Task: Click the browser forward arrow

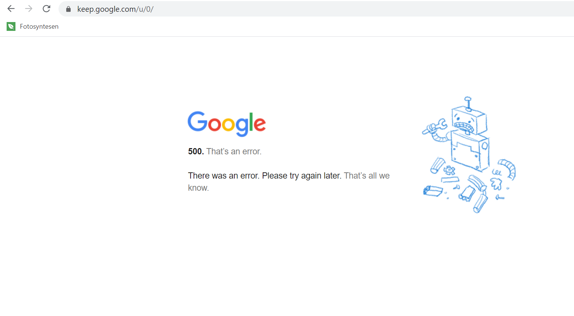Action: pos(29,8)
